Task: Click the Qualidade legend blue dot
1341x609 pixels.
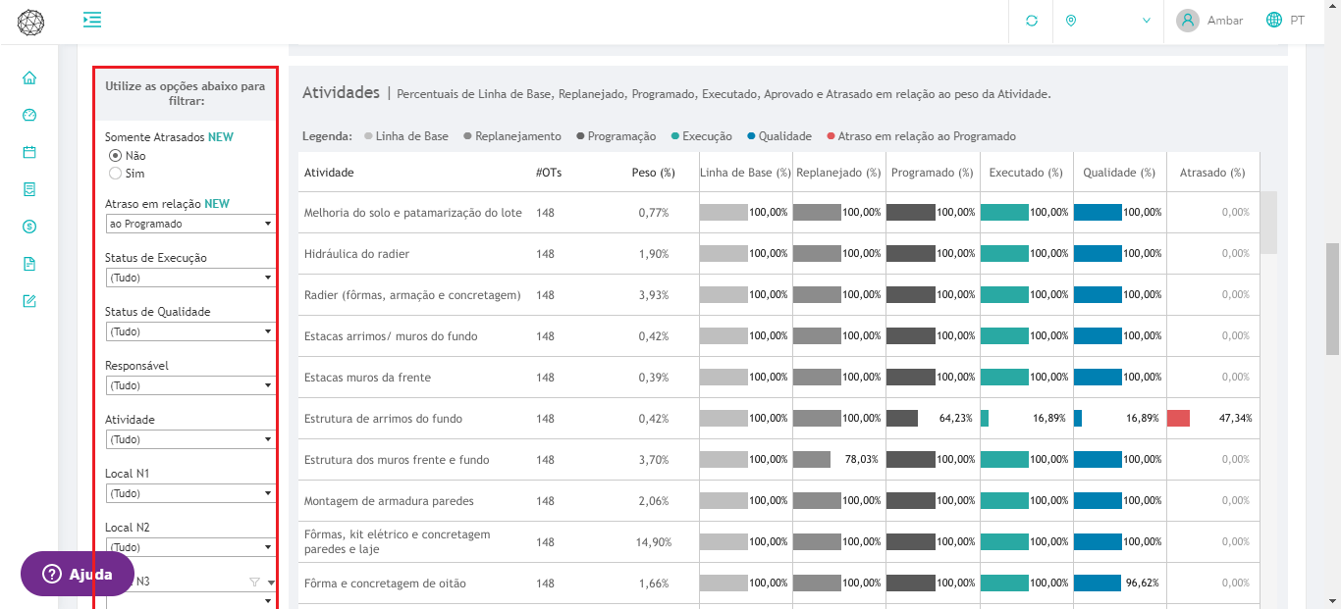Action: [751, 136]
